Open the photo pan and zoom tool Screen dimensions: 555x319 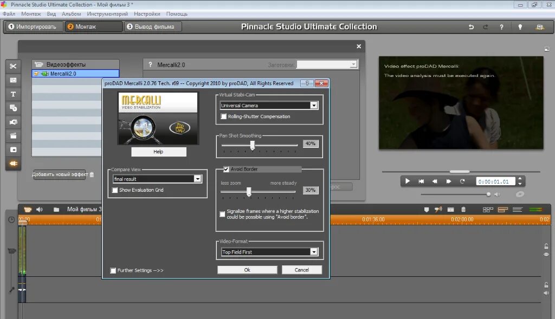13,80
